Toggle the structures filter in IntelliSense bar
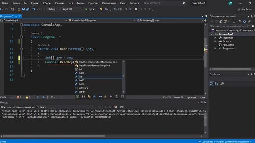The image size is (255, 143). tap(94, 97)
